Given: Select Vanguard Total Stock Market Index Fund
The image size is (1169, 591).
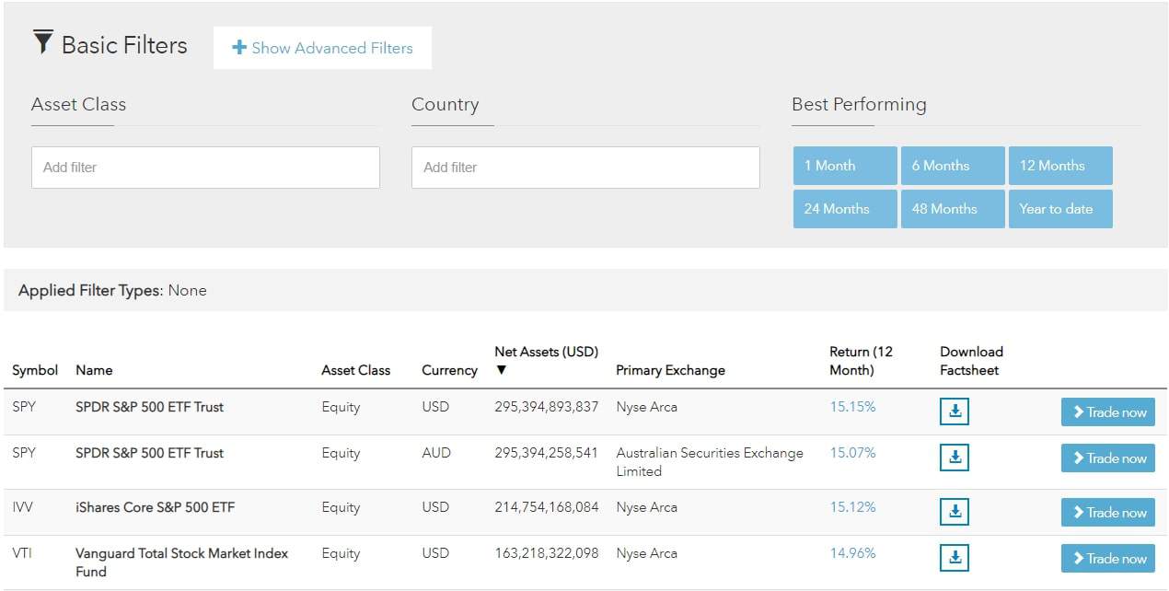Looking at the screenshot, I should (x=181, y=562).
